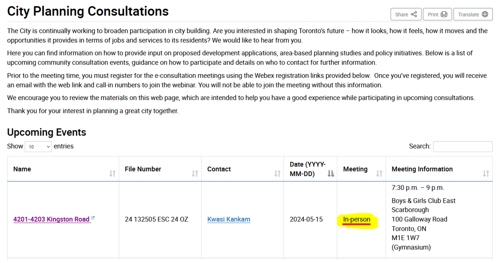
Task: Sort table by Name column arrows
Action: click(x=112, y=174)
